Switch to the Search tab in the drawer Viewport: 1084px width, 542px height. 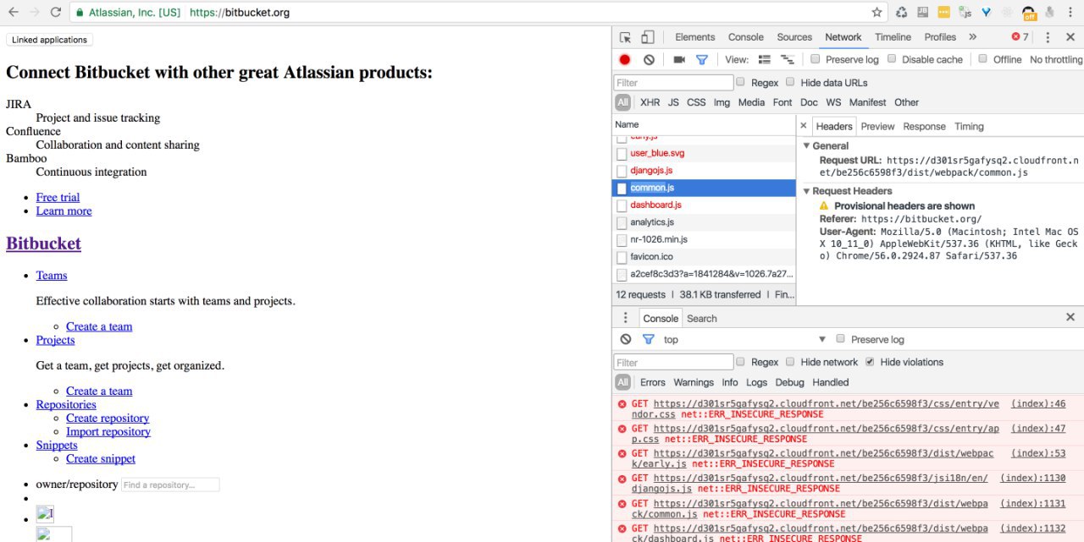(701, 319)
